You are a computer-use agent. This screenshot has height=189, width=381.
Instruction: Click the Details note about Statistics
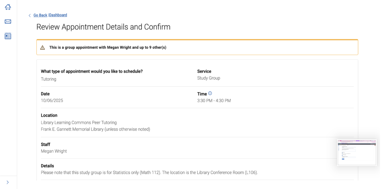click(x=149, y=172)
